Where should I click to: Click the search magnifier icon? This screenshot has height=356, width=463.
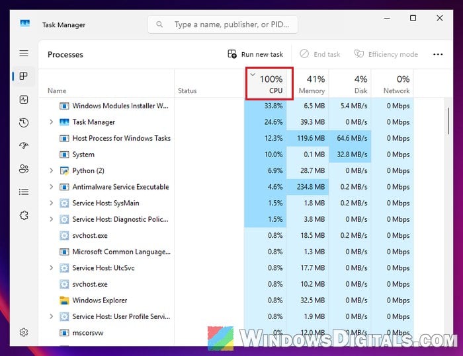[x=159, y=24]
